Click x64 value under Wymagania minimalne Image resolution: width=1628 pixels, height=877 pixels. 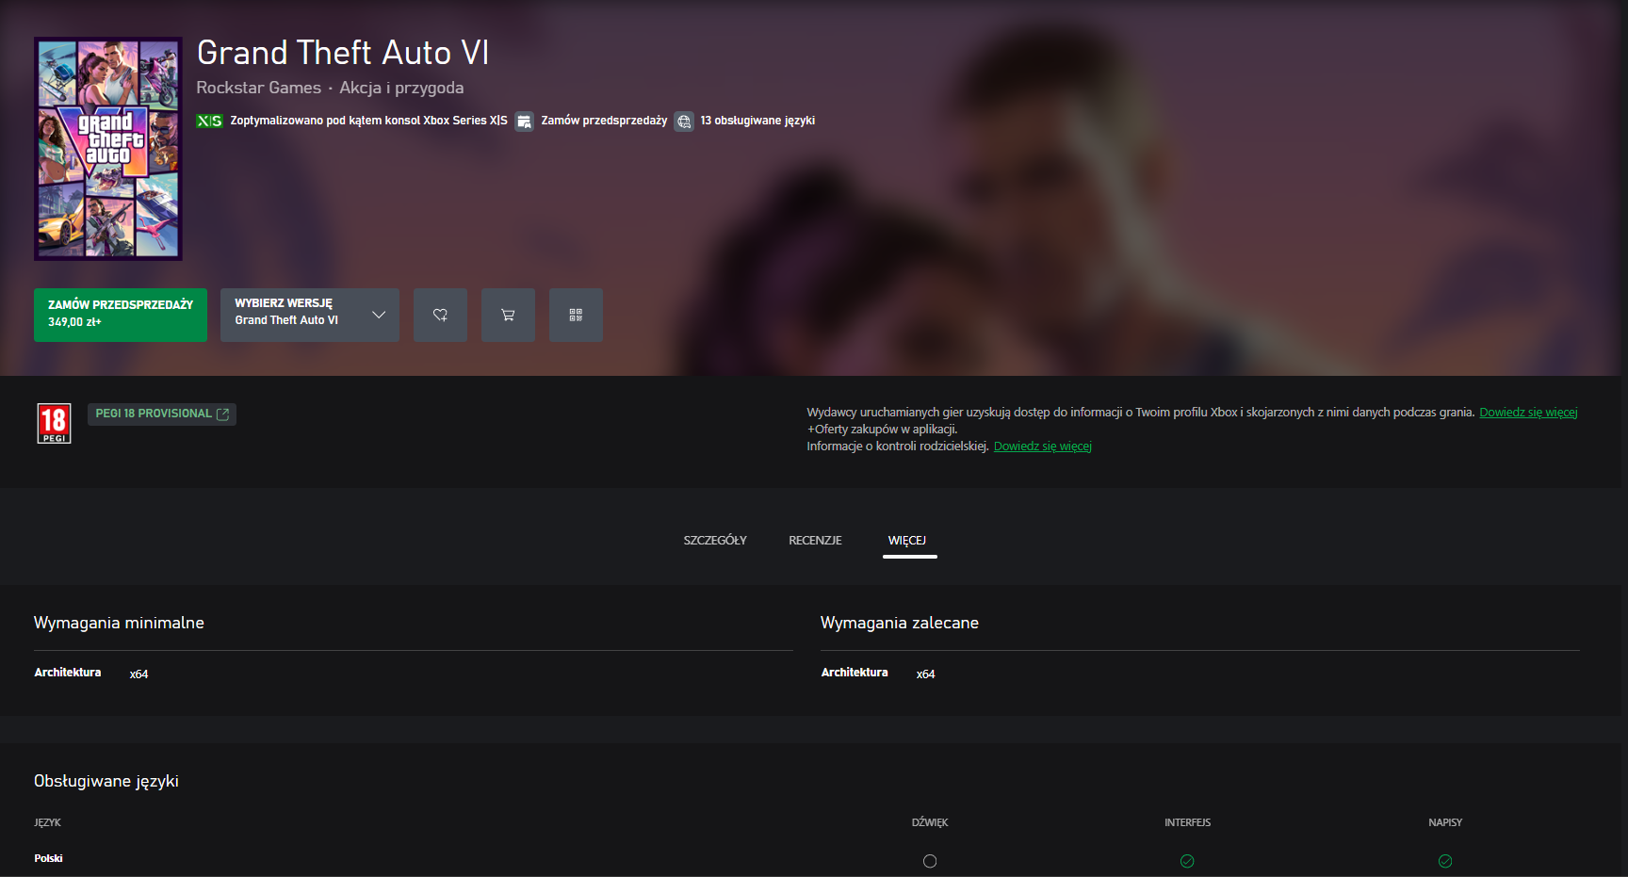click(x=138, y=674)
